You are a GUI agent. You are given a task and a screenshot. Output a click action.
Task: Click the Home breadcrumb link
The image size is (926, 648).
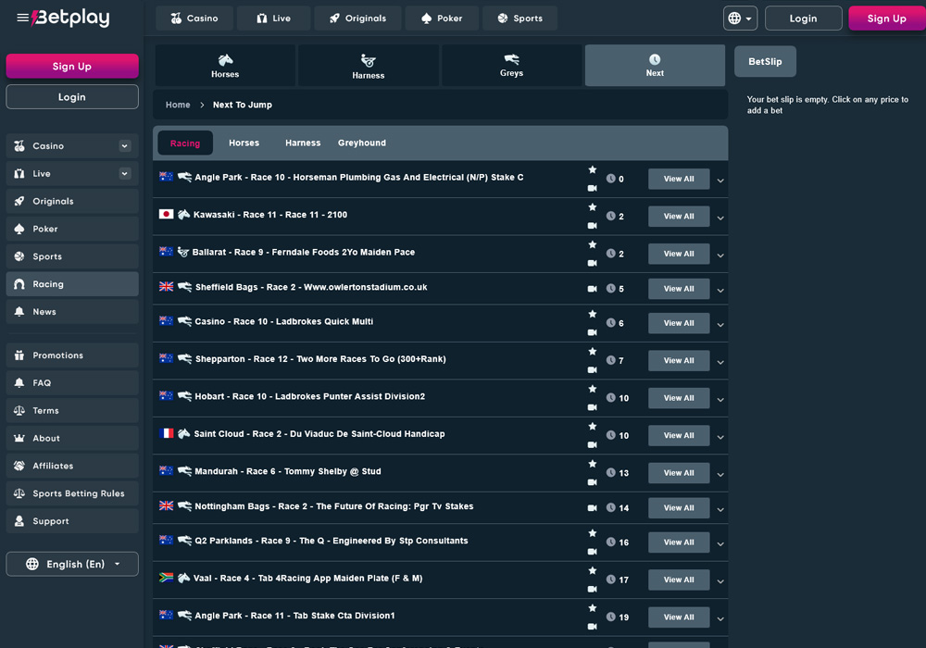[178, 105]
